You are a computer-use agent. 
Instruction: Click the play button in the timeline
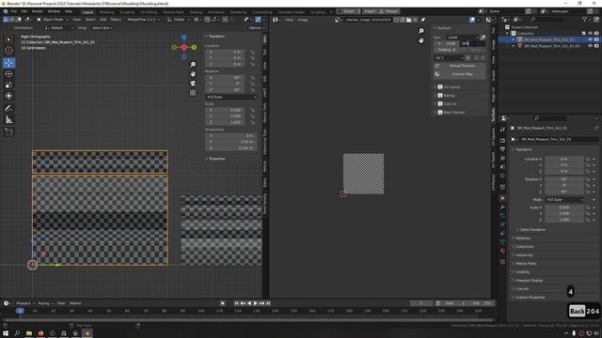[255, 303]
